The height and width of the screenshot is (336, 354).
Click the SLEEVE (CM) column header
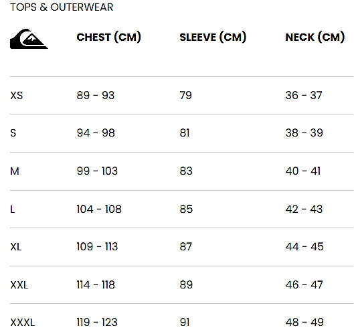tap(213, 37)
